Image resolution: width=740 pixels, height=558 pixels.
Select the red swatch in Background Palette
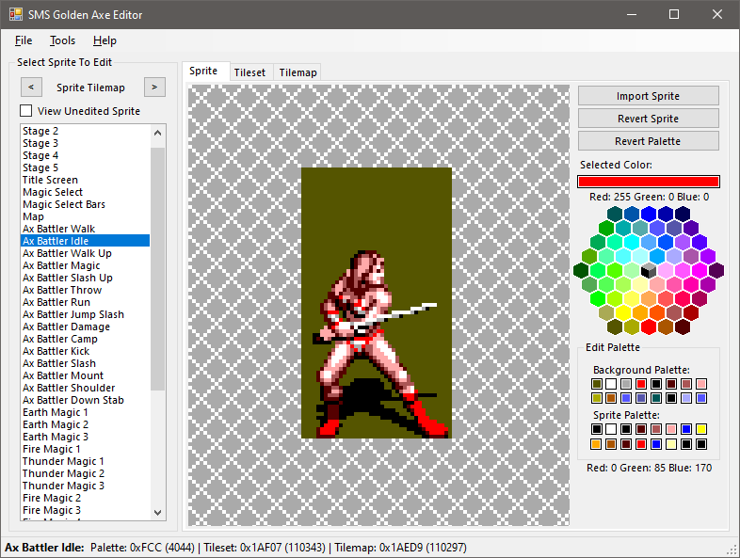641,384
